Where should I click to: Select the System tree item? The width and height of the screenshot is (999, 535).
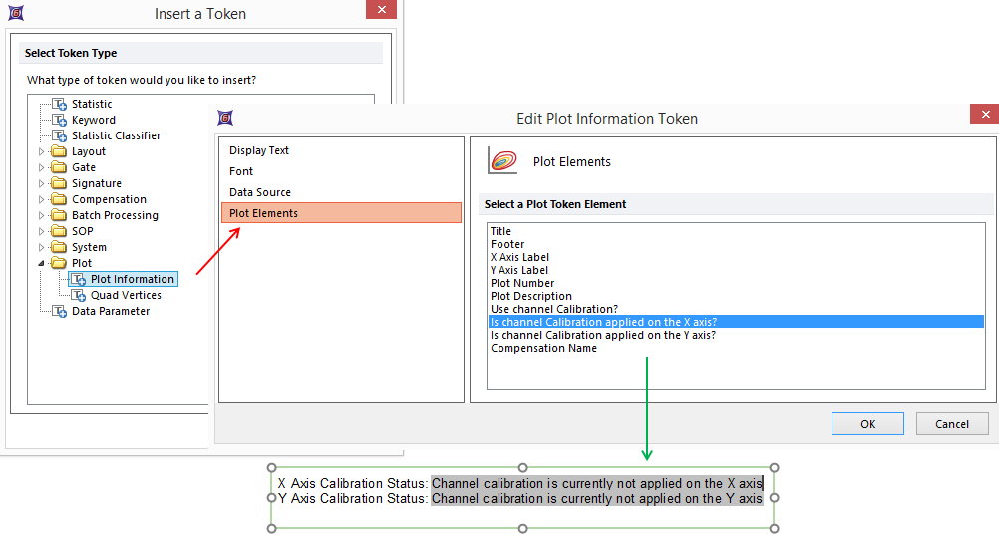[x=89, y=247]
